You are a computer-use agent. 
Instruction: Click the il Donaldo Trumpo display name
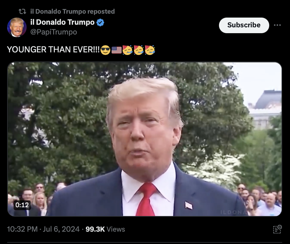62,22
